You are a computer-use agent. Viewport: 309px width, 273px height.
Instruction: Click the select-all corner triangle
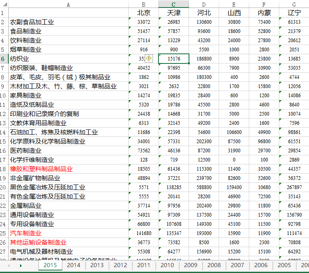coord(5,4)
